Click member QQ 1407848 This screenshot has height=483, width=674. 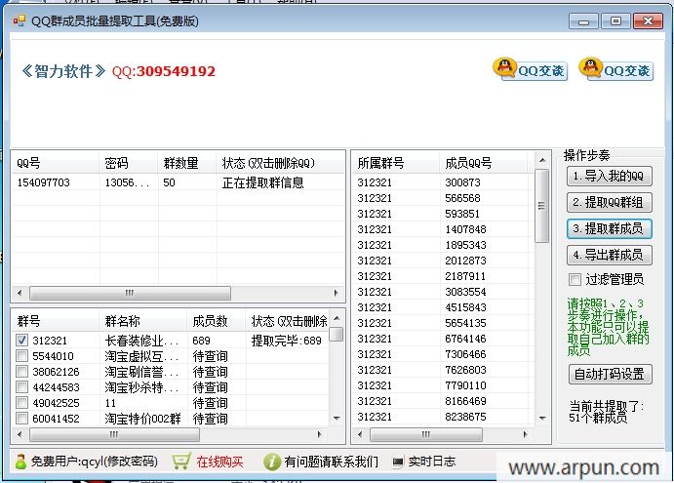[465, 229]
